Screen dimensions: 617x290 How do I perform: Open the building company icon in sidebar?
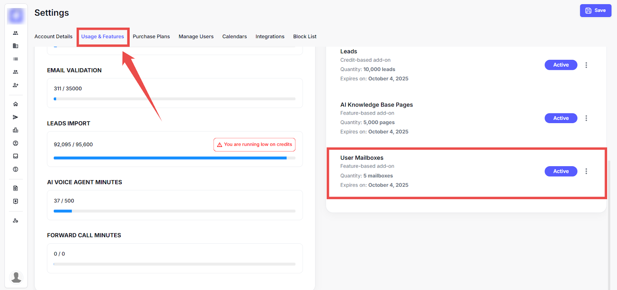pyautogui.click(x=15, y=46)
